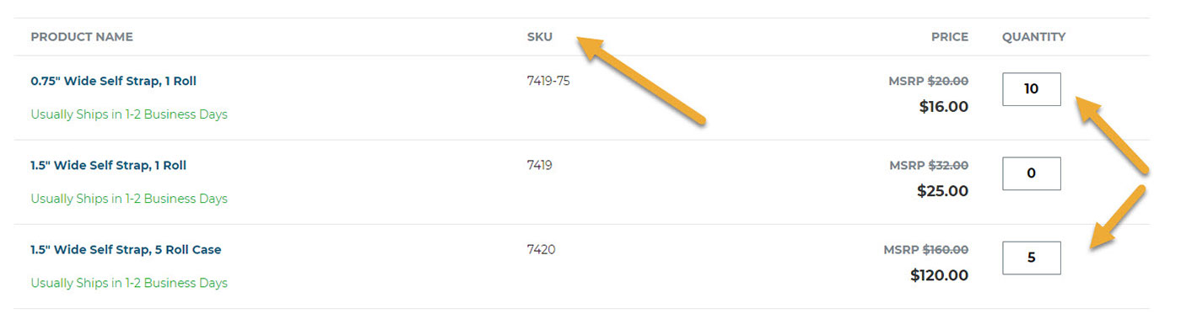The width and height of the screenshot is (1181, 319).
Task: Select the SKU value 7420
Action: [x=542, y=250]
